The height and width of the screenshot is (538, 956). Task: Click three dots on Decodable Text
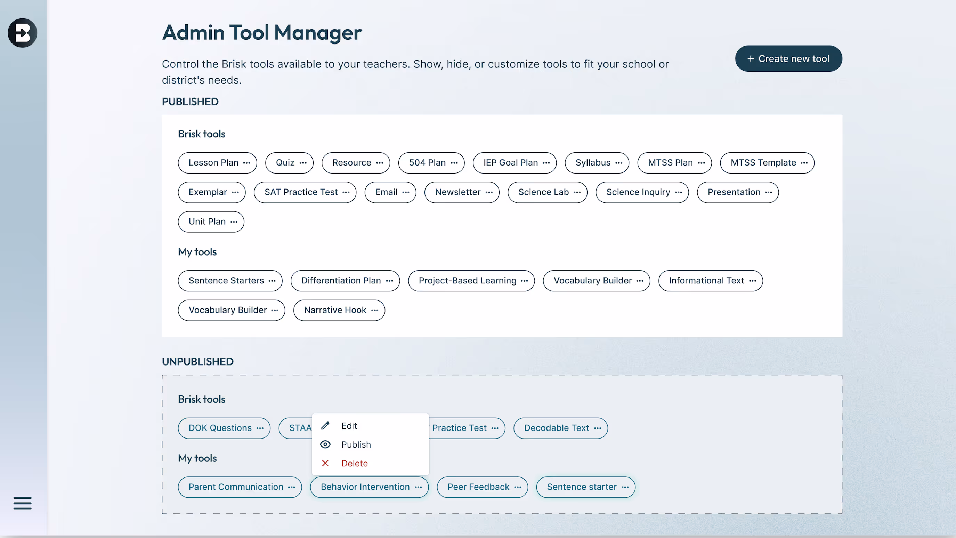(x=598, y=428)
